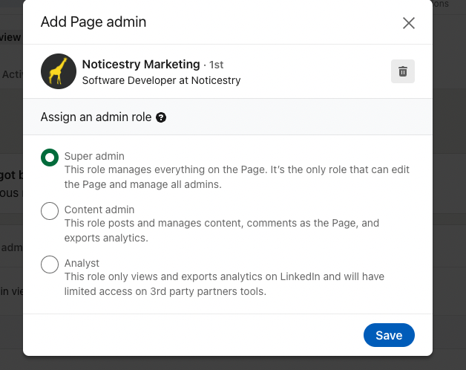Pick the Analyst radio button
Screen dimensions: 466x370
tap(50, 264)
